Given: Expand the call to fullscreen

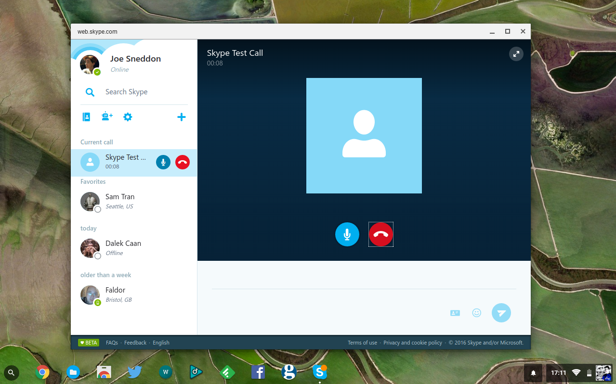Looking at the screenshot, I should [x=516, y=54].
